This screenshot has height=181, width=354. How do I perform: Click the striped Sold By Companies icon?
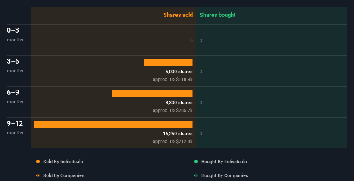38,175
